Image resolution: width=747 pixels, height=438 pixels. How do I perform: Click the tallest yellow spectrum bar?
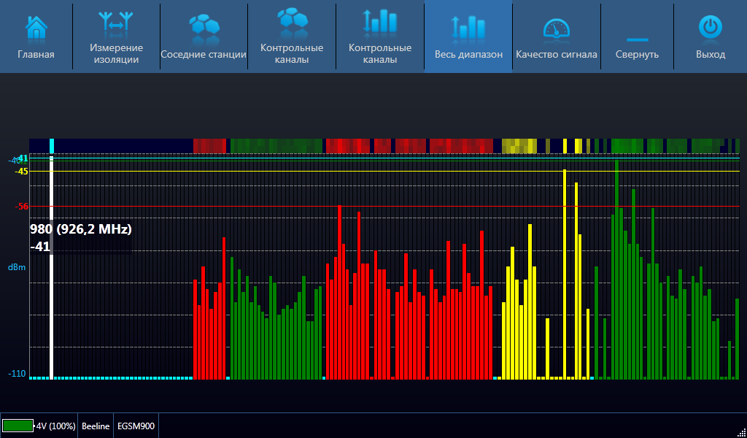click(565, 274)
